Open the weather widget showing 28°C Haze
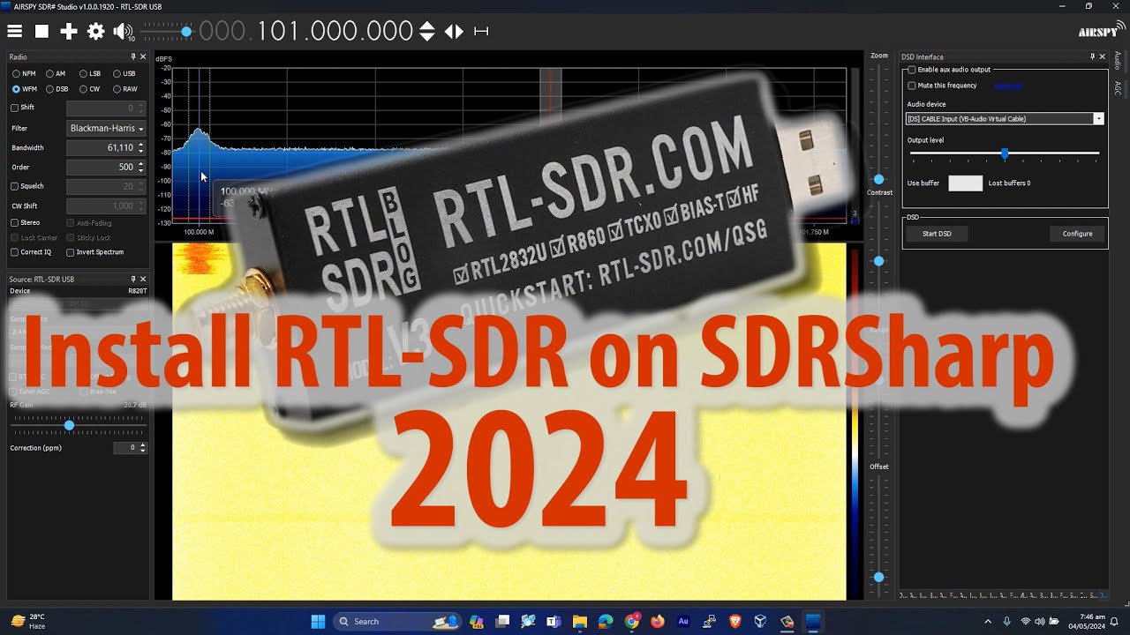The image size is (1130, 635). (29, 622)
